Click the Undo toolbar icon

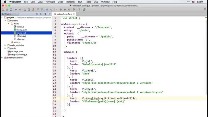16,10
